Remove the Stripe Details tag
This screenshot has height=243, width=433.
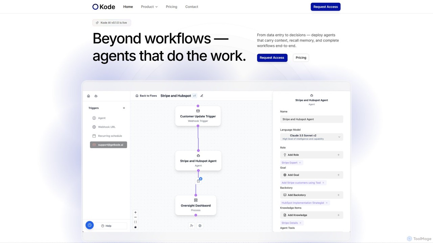coord(300,223)
